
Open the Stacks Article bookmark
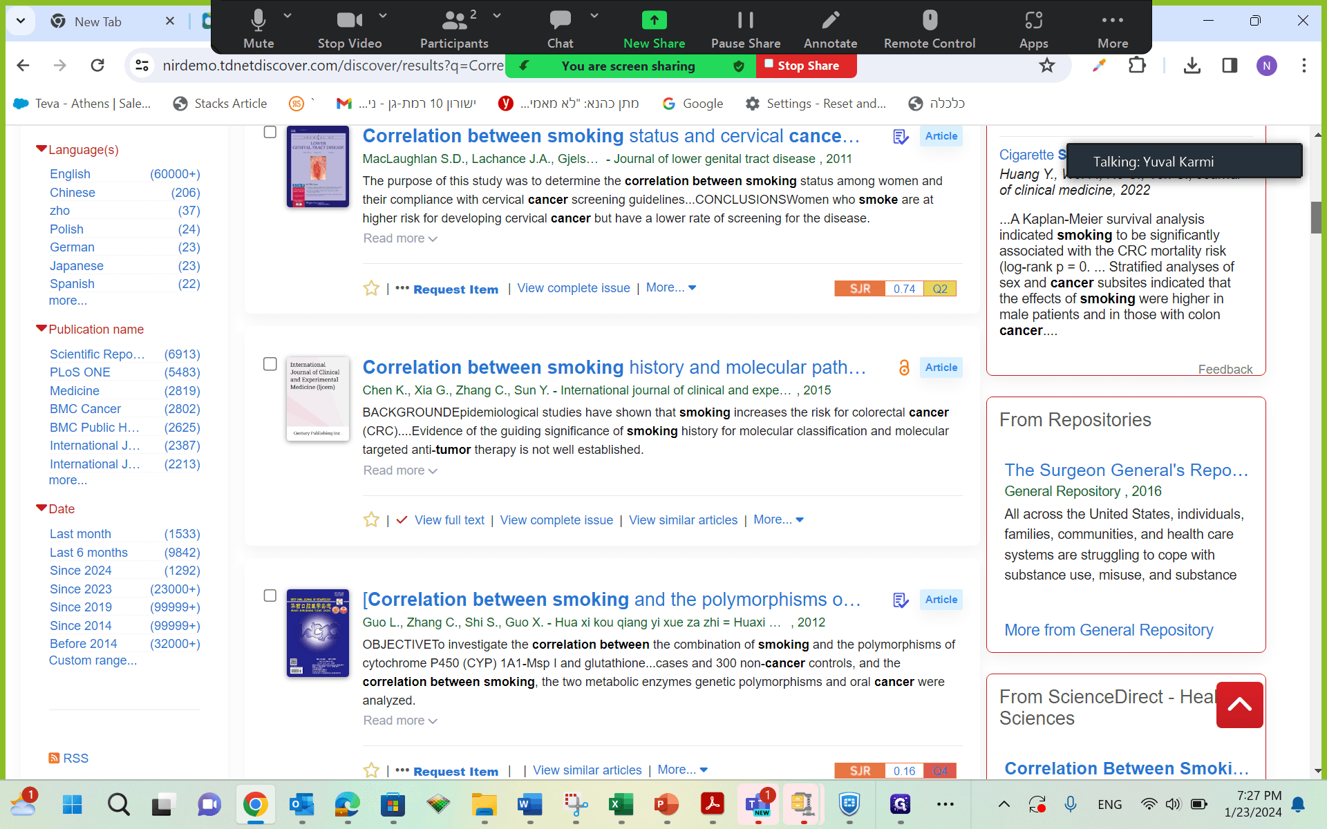(x=220, y=104)
